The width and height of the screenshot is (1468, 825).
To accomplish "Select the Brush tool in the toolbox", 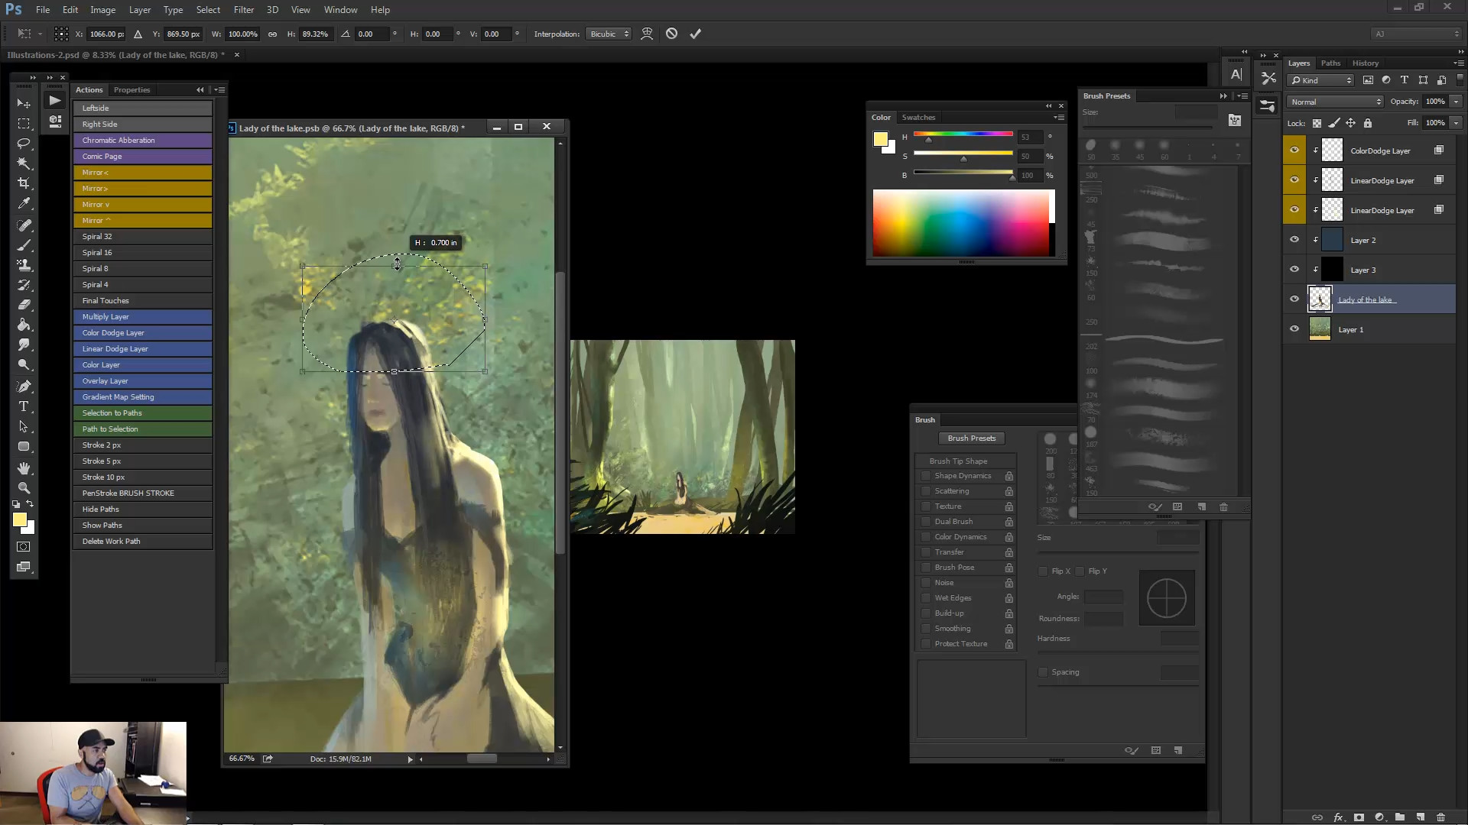I will [x=24, y=245].
